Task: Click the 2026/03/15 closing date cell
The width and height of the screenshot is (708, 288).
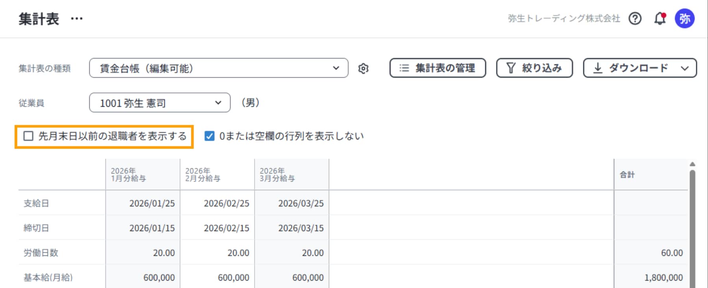Action: coord(292,228)
